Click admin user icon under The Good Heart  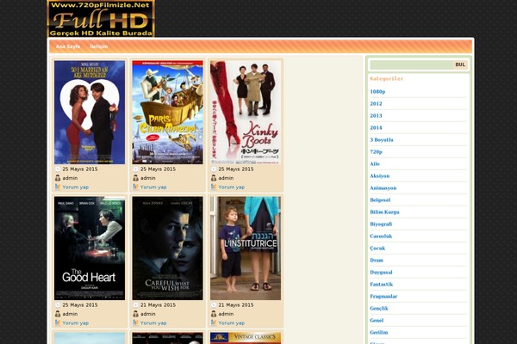[x=58, y=314]
